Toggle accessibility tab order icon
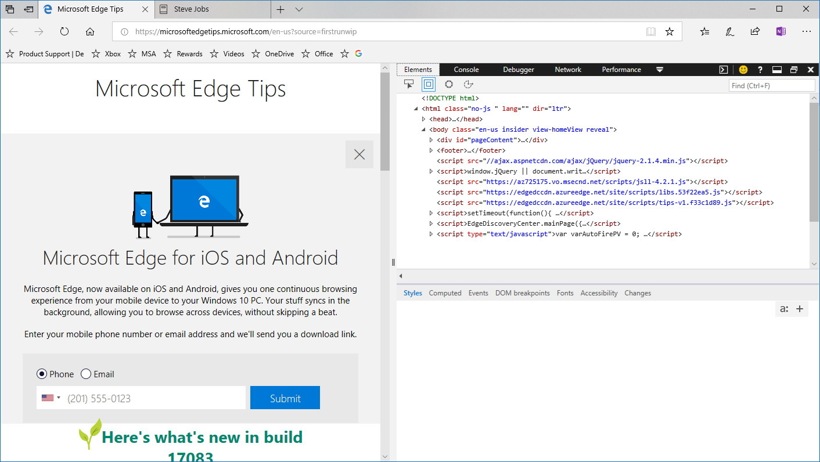 [x=468, y=84]
